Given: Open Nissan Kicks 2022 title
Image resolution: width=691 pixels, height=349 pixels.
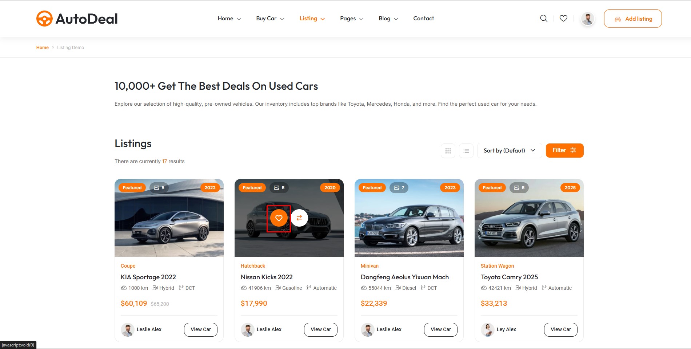Looking at the screenshot, I should (x=267, y=277).
